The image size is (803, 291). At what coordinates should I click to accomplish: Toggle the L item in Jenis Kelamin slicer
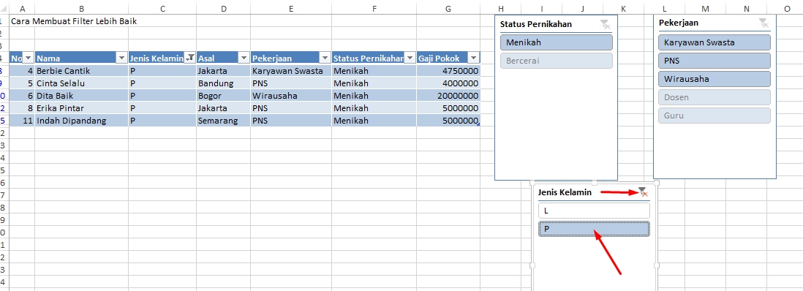click(594, 211)
